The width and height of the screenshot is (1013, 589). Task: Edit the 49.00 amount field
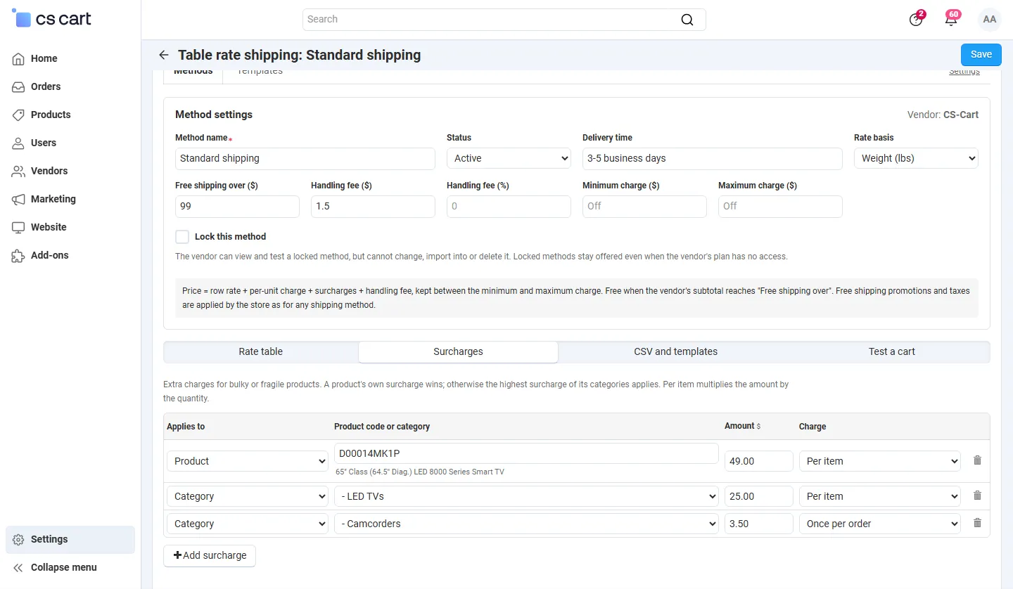click(759, 461)
